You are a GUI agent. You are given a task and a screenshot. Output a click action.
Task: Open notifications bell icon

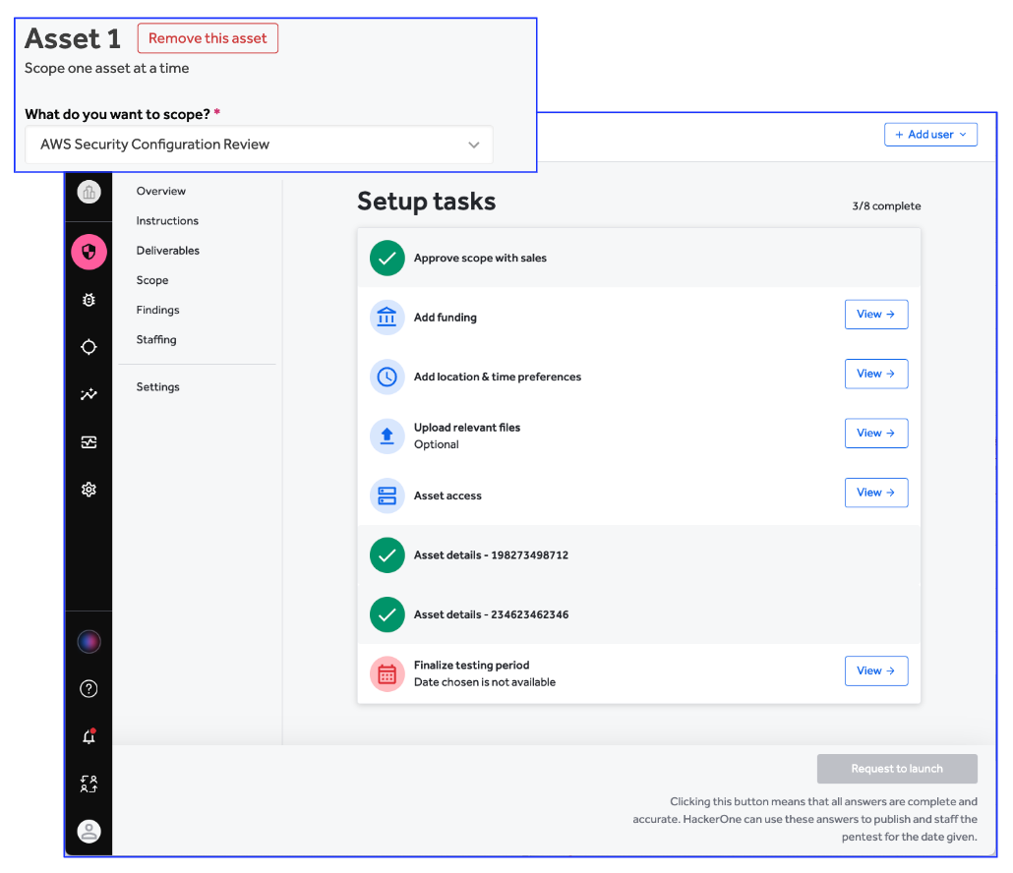pos(89,737)
